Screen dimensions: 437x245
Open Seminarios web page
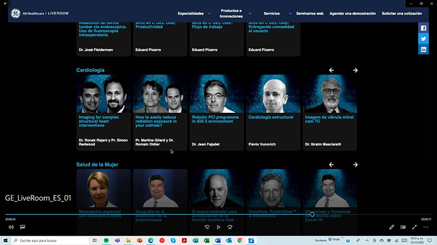pyautogui.click(x=310, y=13)
